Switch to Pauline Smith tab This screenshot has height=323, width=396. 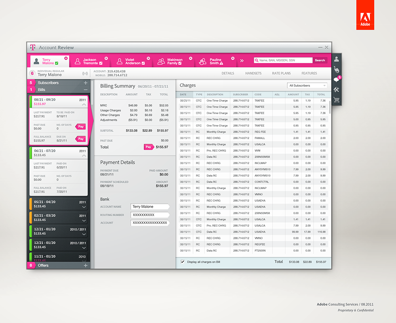(x=216, y=61)
